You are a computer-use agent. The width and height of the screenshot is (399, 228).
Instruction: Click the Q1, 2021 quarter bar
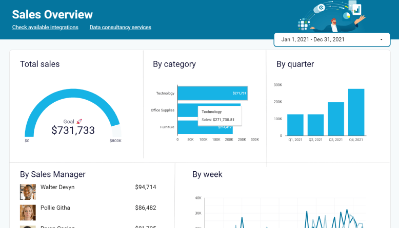[x=295, y=125]
